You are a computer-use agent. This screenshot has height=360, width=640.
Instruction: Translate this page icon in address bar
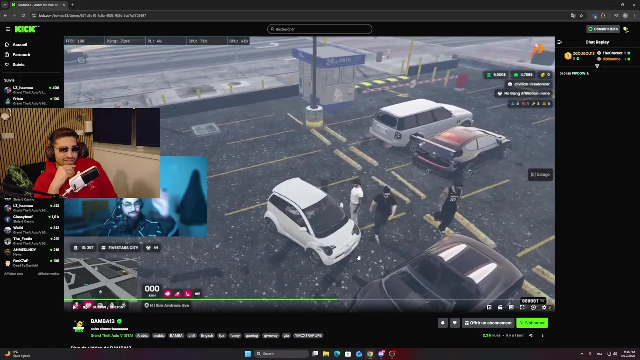(x=573, y=15)
